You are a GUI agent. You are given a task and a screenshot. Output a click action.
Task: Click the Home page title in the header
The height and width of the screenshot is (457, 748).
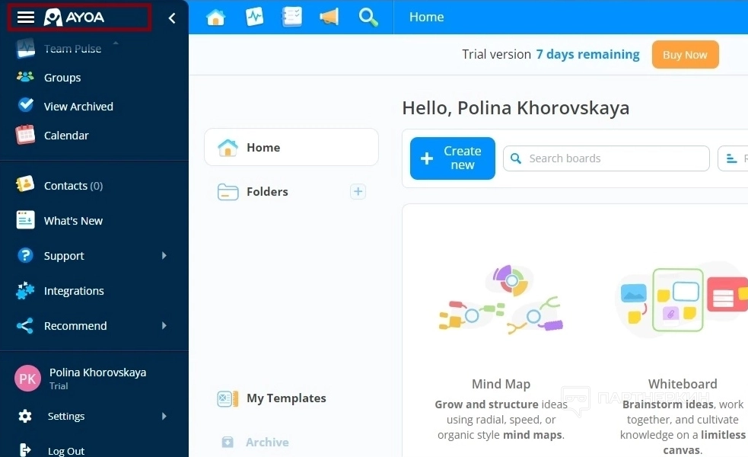pyautogui.click(x=426, y=18)
